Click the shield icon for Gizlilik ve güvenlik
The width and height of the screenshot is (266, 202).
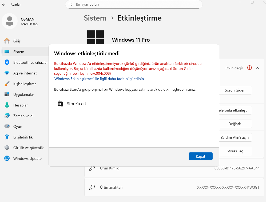(7, 148)
